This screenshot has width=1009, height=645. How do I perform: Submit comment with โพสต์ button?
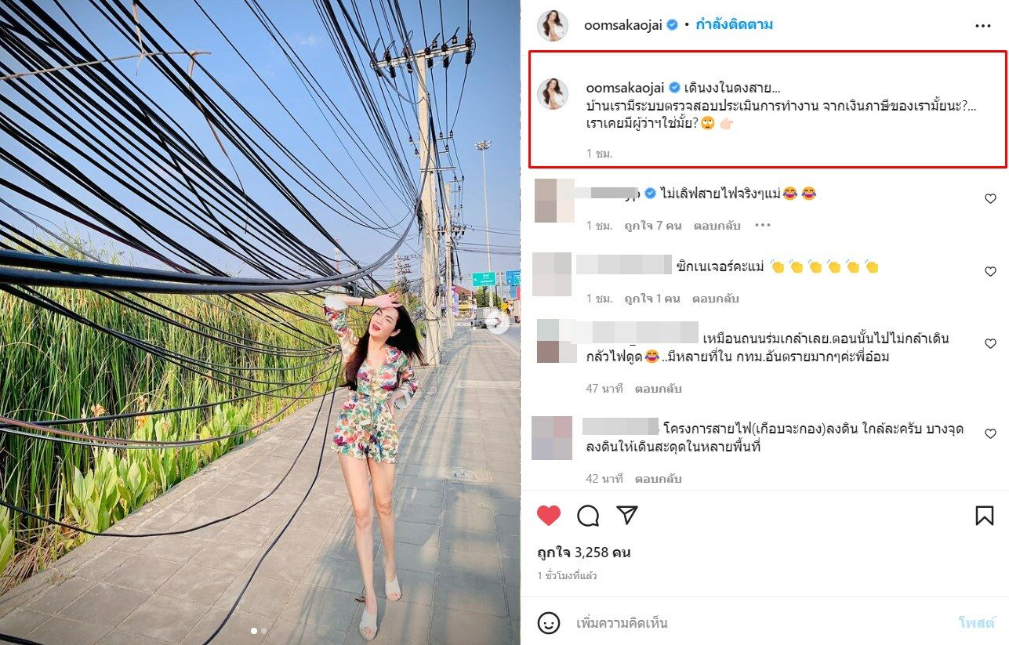coord(977,623)
